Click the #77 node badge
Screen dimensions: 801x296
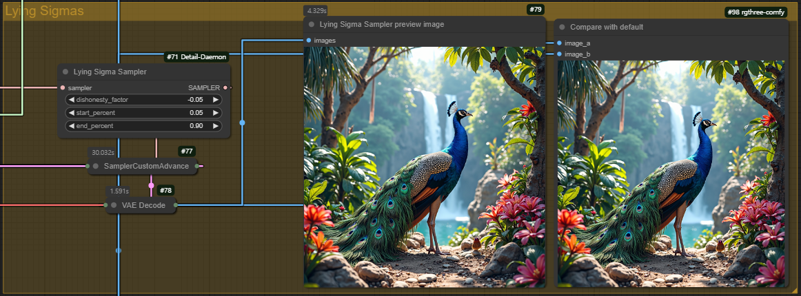coord(187,151)
